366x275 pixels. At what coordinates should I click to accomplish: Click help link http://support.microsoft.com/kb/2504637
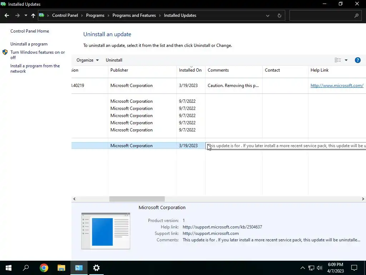[x=222, y=227]
